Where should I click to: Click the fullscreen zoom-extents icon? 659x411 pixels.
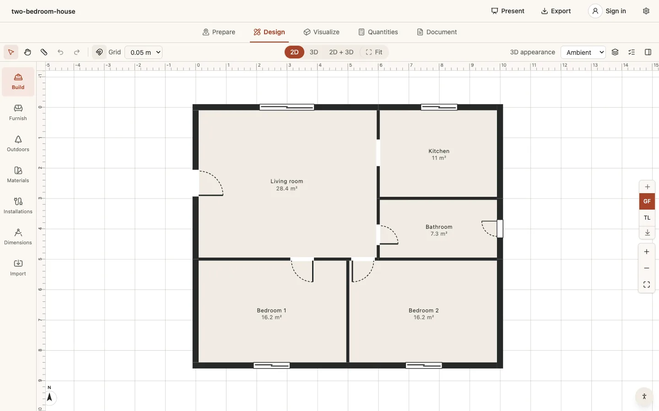(x=647, y=285)
